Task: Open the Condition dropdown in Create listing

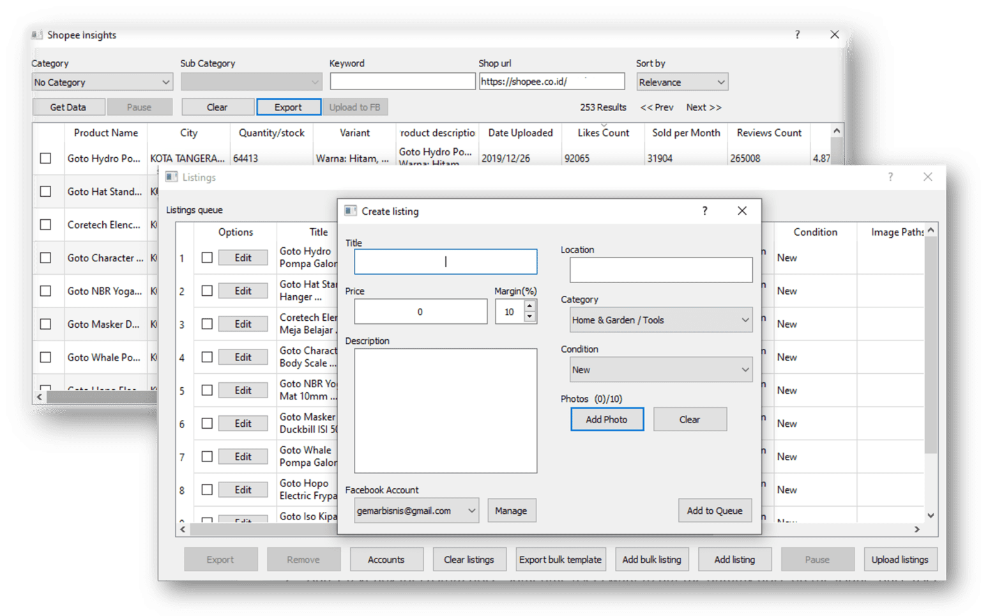Action: point(660,370)
